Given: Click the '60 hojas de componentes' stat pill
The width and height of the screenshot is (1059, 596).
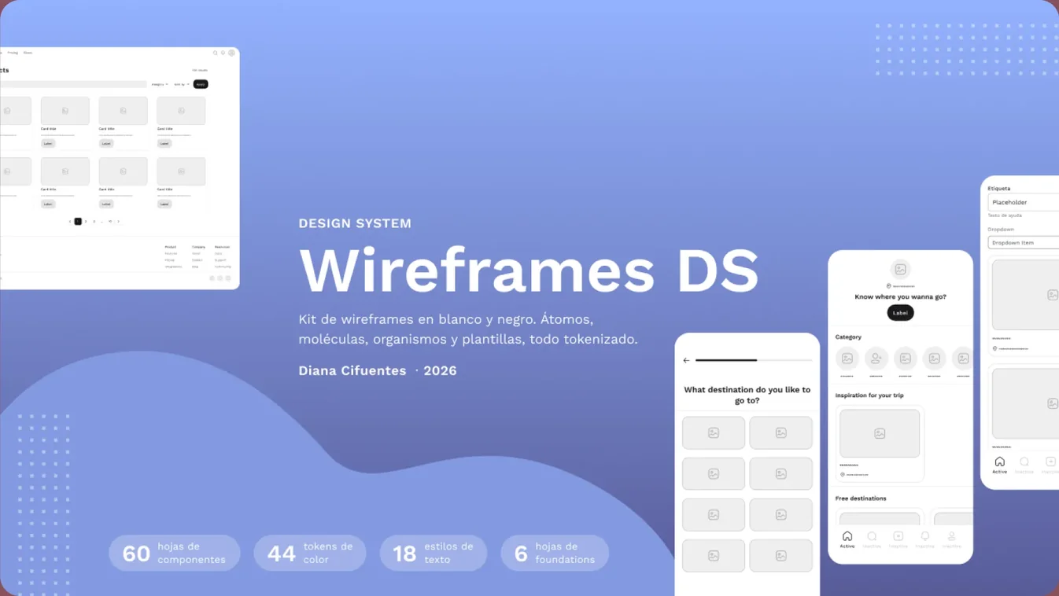Looking at the screenshot, I should click(175, 553).
